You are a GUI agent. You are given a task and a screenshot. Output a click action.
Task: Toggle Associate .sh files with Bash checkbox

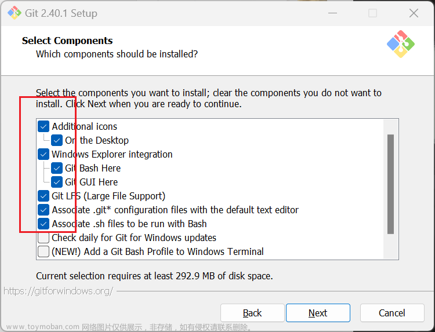[x=43, y=224]
